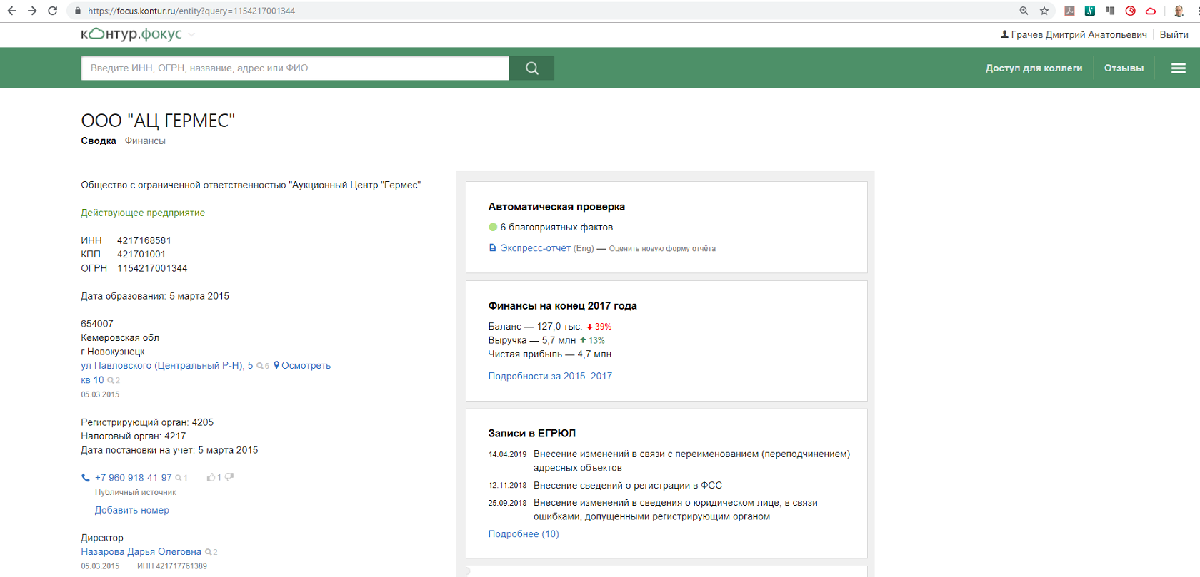Reload the page with the refresh icon

tap(52, 11)
